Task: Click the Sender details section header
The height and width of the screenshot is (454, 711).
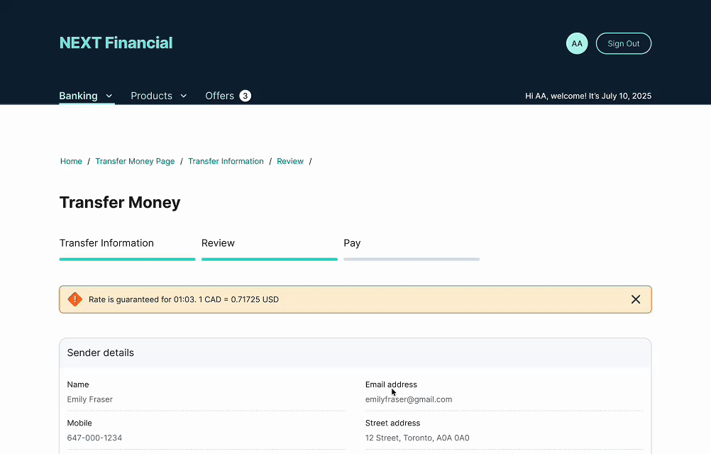Action: point(101,353)
